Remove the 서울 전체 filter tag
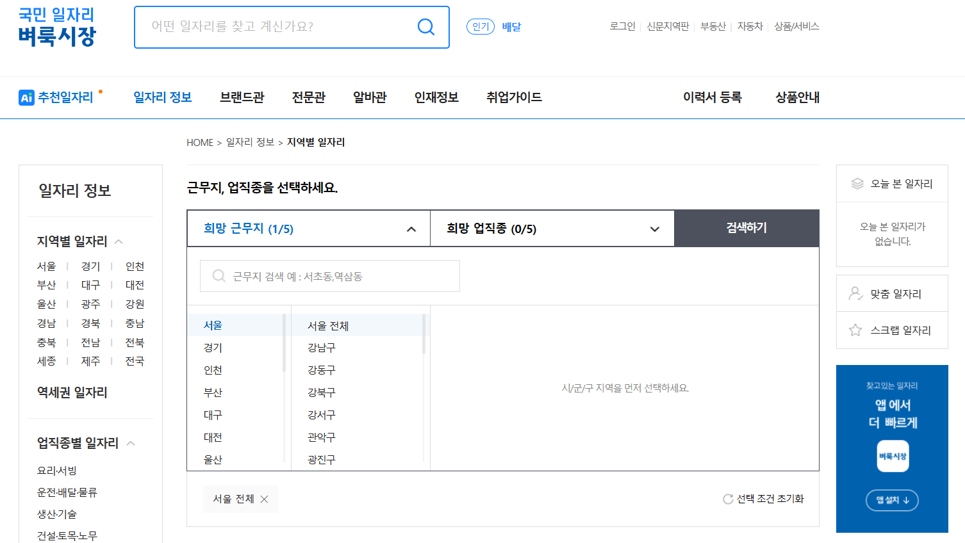Image resolution: width=965 pixels, height=543 pixels. click(x=263, y=499)
